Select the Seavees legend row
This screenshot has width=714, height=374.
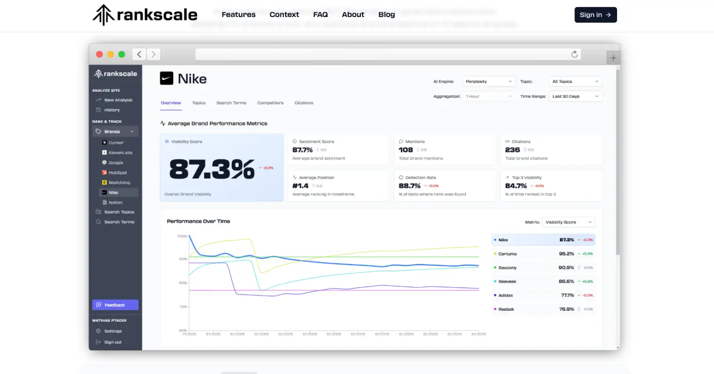pyautogui.click(x=544, y=281)
